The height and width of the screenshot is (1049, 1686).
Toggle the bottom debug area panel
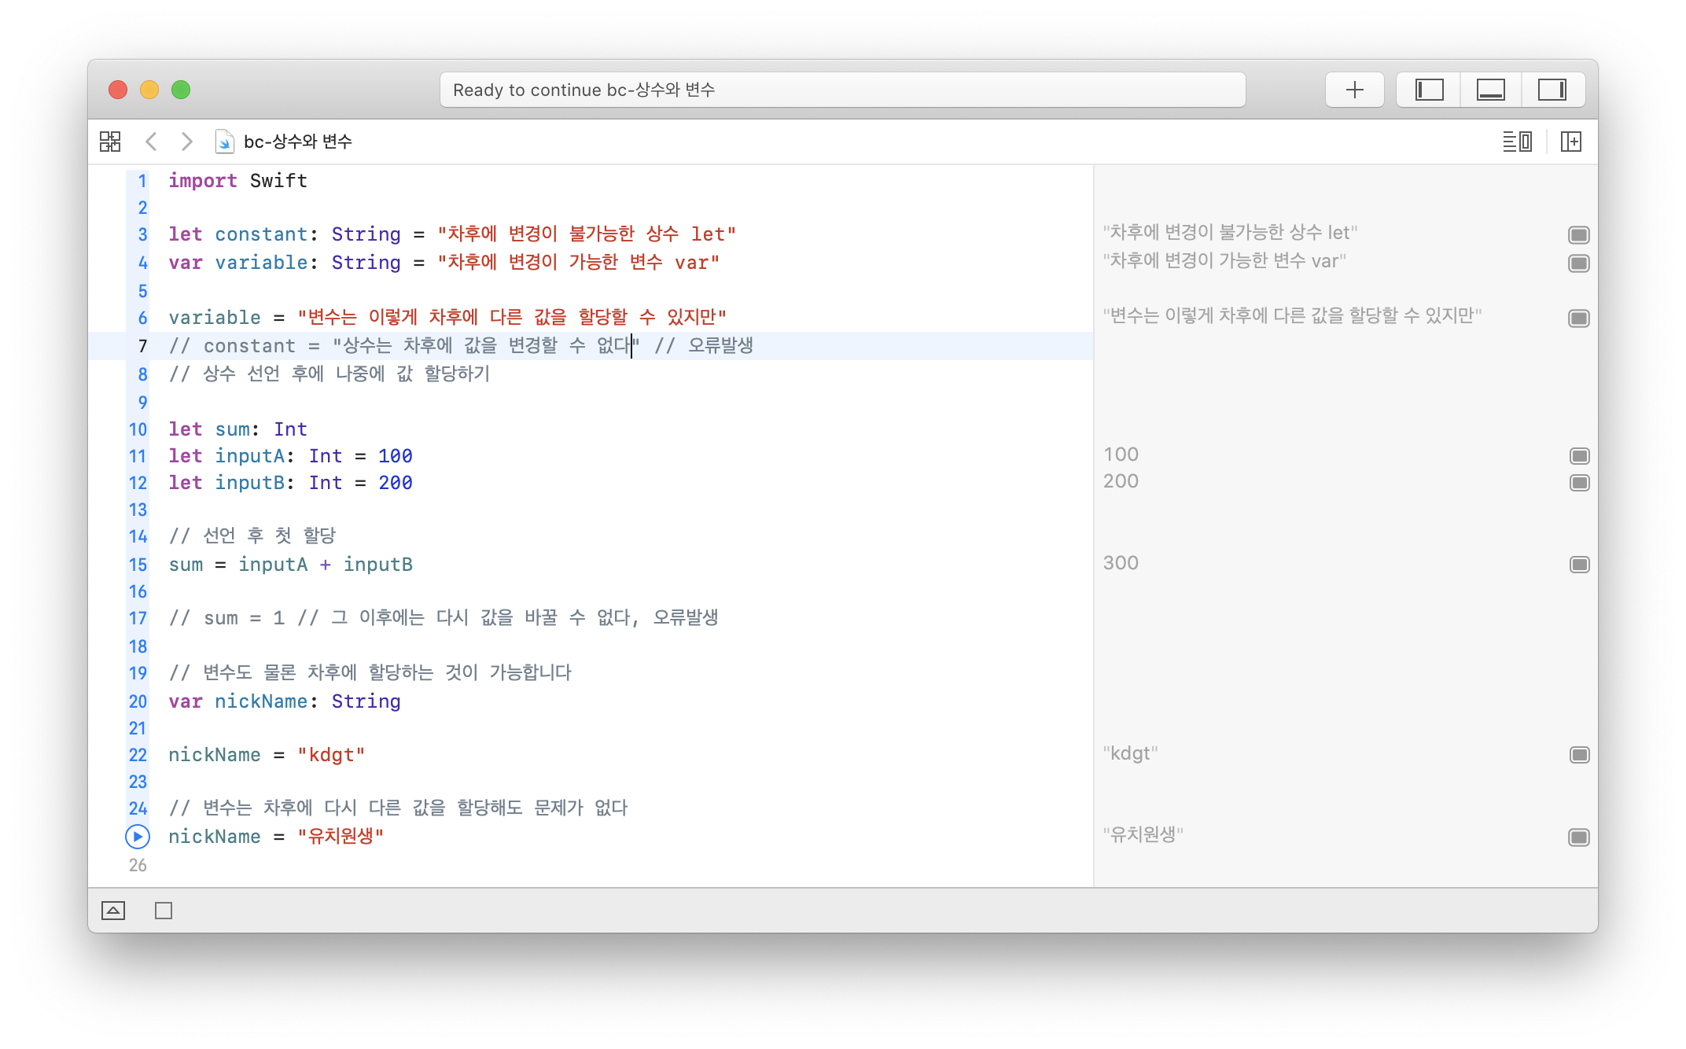[1490, 90]
